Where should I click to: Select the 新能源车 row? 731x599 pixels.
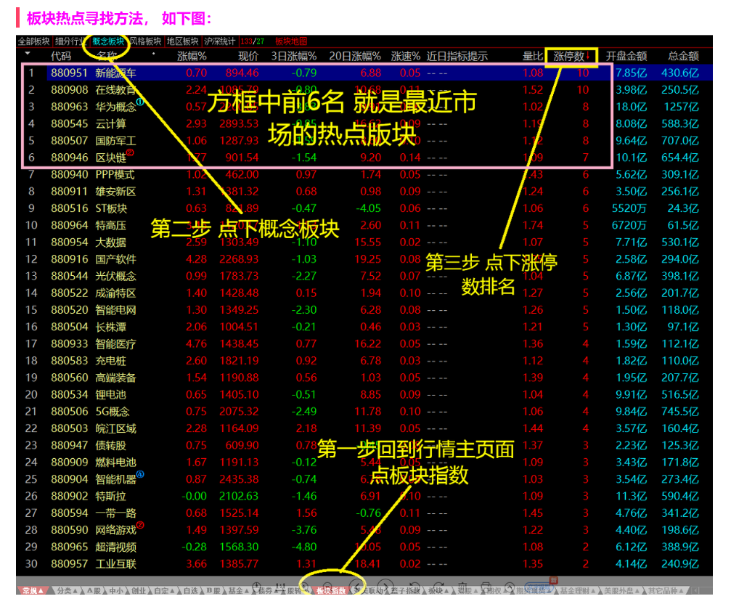(115, 73)
